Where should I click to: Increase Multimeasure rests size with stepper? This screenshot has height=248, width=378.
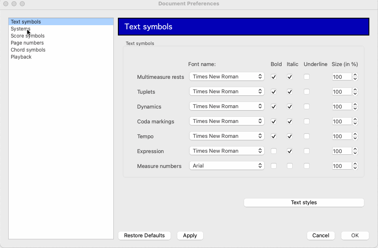point(355,75)
